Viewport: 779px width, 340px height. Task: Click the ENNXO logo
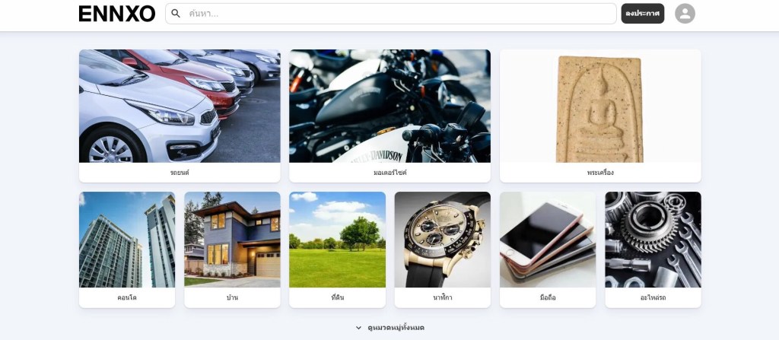pos(116,14)
